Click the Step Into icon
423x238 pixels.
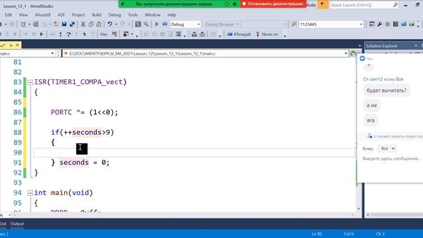60,34
